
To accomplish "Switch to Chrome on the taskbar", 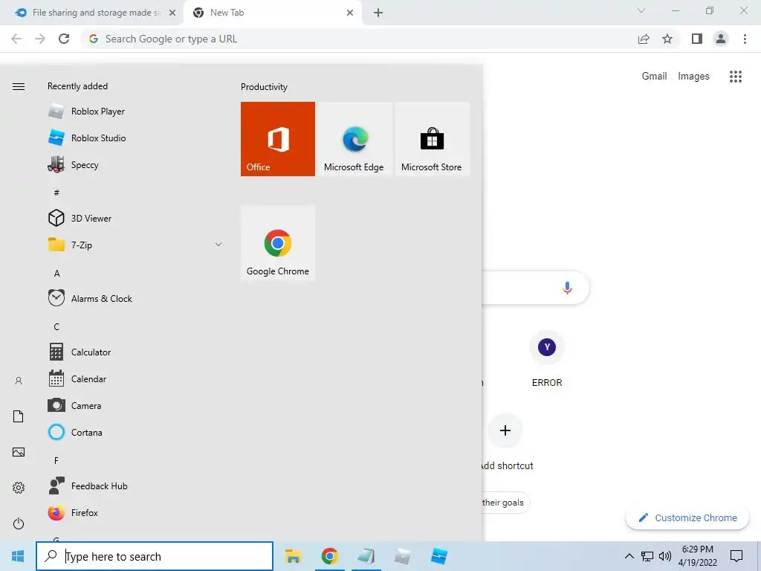I will (x=329, y=556).
